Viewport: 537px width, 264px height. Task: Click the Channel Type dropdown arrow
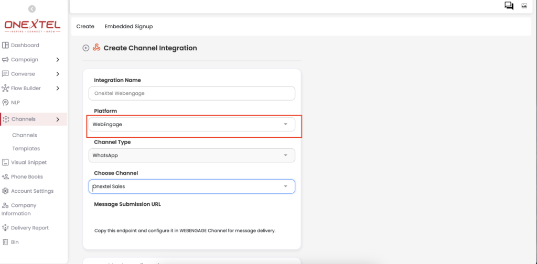286,155
